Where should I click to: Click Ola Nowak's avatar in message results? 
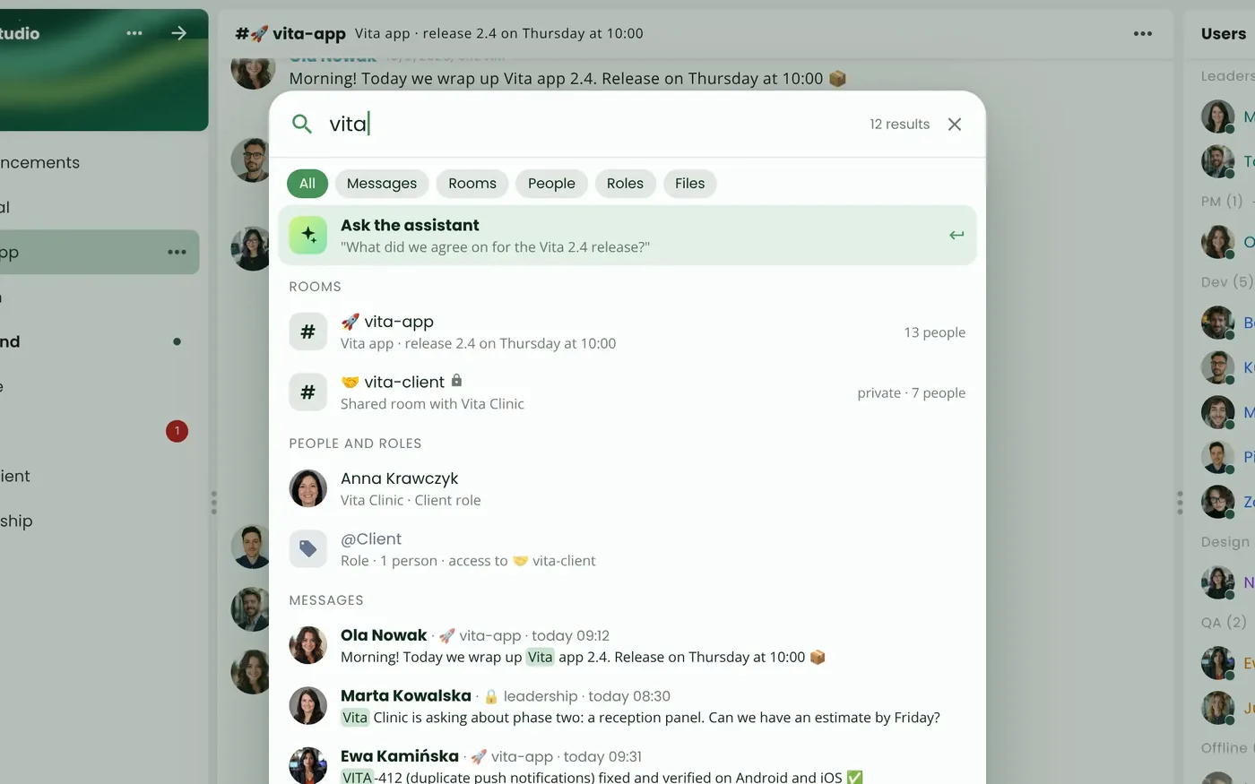[307, 645]
